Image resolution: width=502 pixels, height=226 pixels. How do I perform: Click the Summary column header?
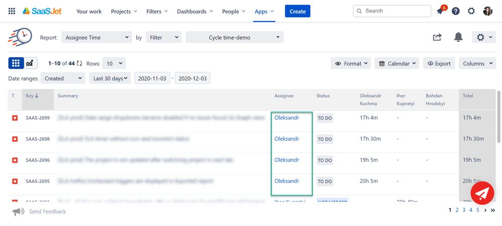pos(68,96)
